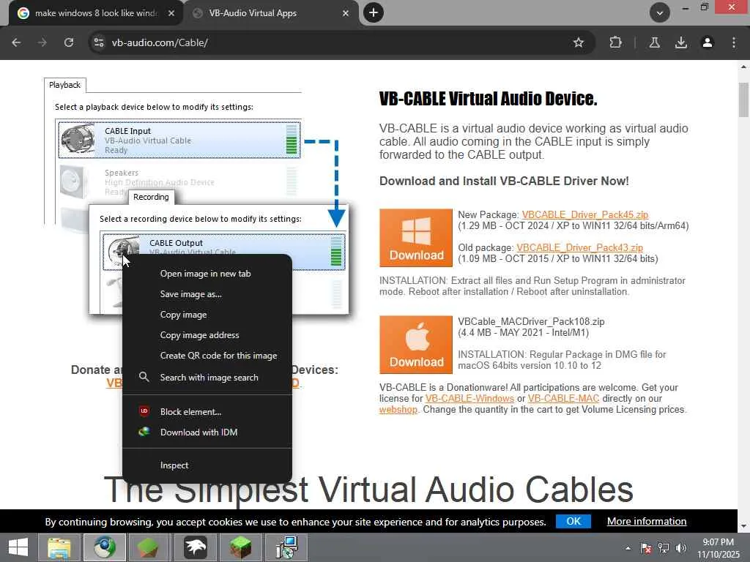Open File Explorer from the taskbar
This screenshot has width=750, height=562.
click(x=59, y=547)
